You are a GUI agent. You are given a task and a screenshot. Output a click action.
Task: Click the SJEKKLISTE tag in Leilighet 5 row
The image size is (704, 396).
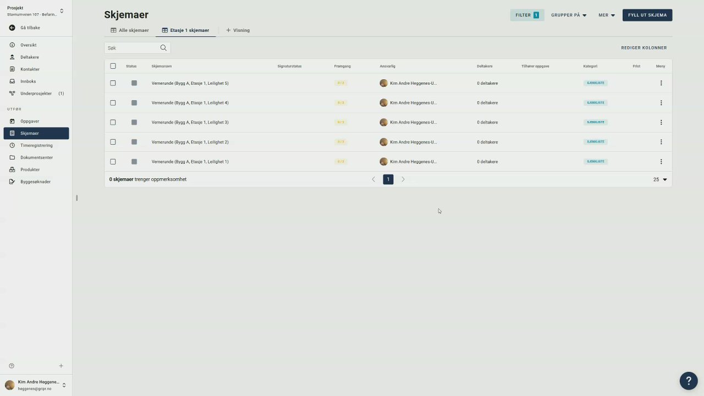(596, 83)
